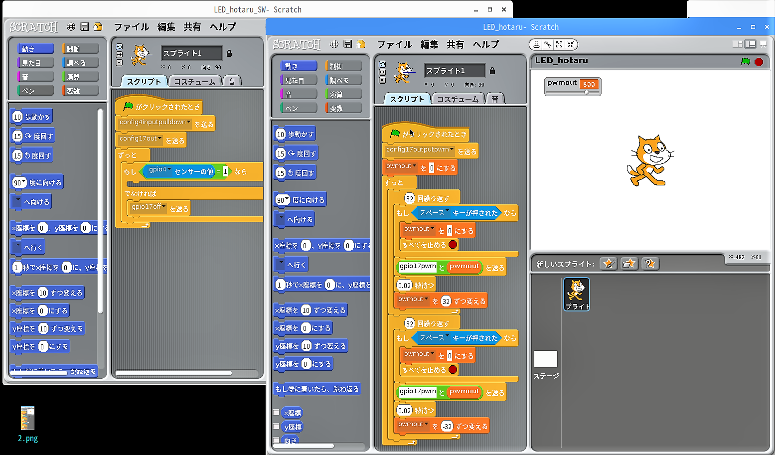
Task: Adjust the pwmout slider on stage
Action: pos(587,92)
